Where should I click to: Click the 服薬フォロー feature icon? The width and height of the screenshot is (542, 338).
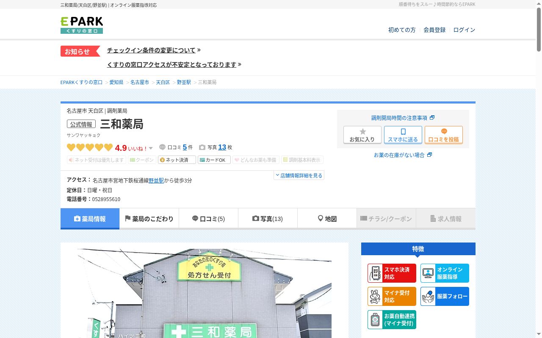[445, 297]
